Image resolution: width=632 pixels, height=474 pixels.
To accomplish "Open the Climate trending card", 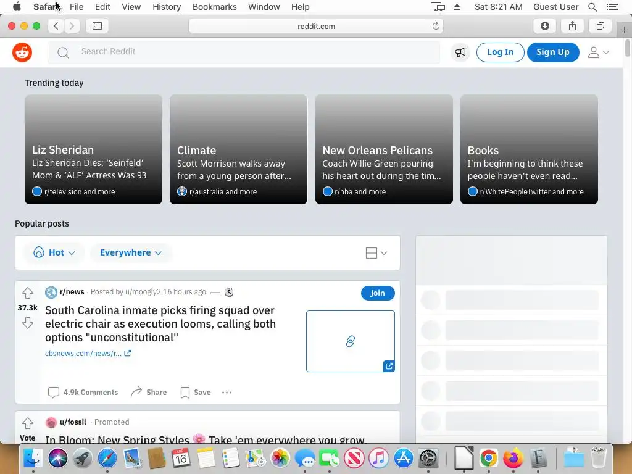I will point(239,149).
